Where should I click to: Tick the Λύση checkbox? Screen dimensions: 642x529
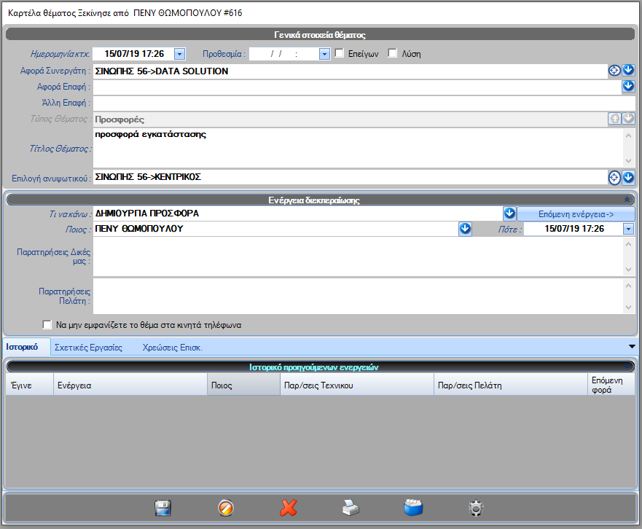click(x=393, y=53)
